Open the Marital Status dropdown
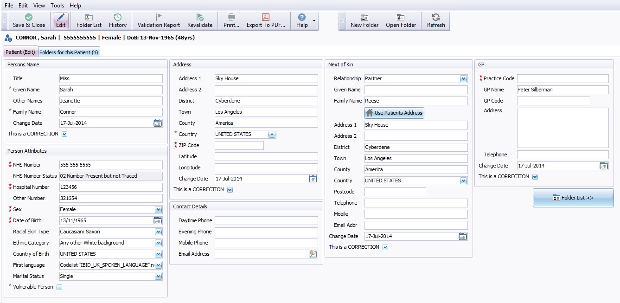 tap(158, 276)
